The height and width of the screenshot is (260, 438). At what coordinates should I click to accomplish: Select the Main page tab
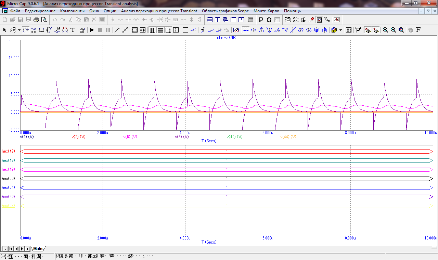tap(38, 249)
